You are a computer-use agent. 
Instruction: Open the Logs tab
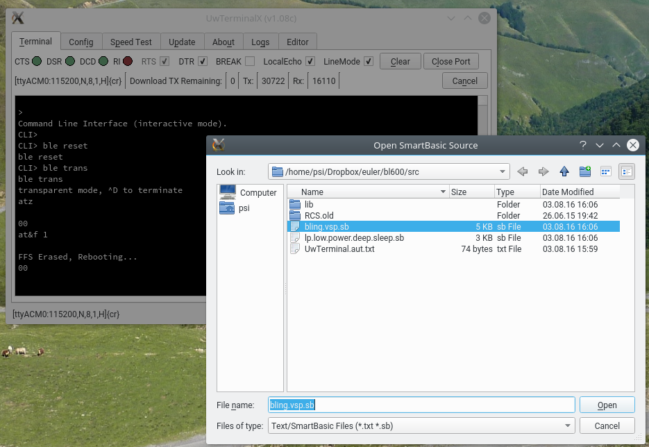click(x=260, y=42)
